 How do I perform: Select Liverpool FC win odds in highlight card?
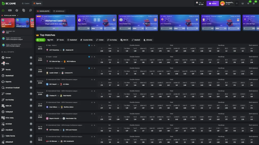(233, 28)
